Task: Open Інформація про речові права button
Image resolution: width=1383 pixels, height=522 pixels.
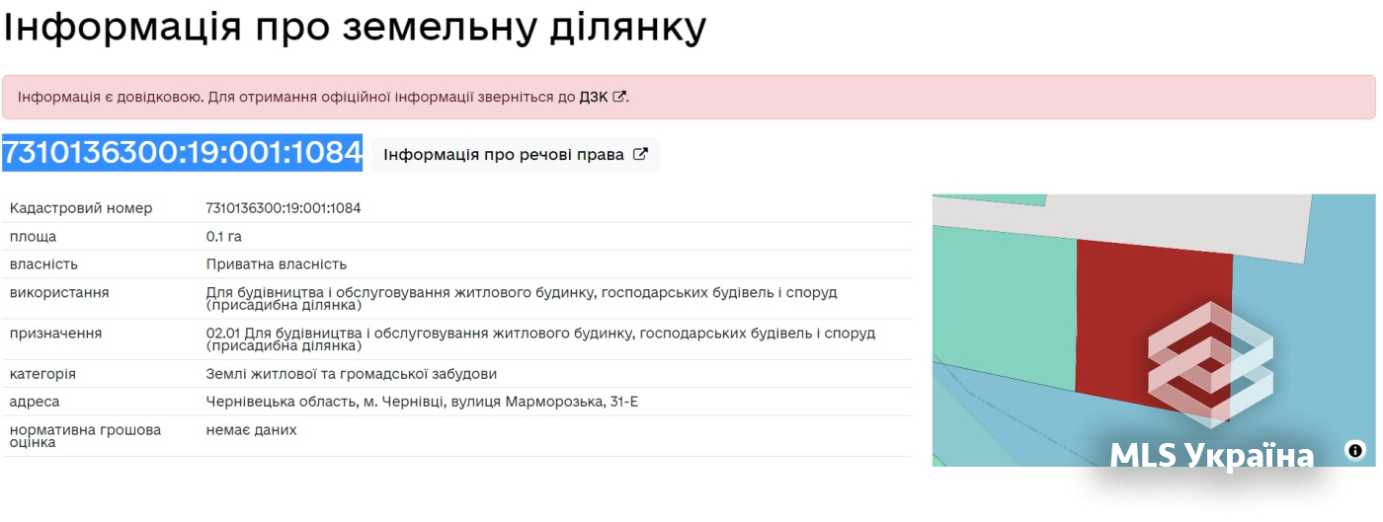Action: click(x=516, y=154)
